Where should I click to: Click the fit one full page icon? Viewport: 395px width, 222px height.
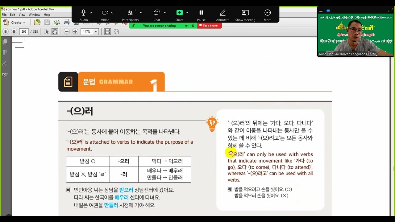(x=116, y=31)
